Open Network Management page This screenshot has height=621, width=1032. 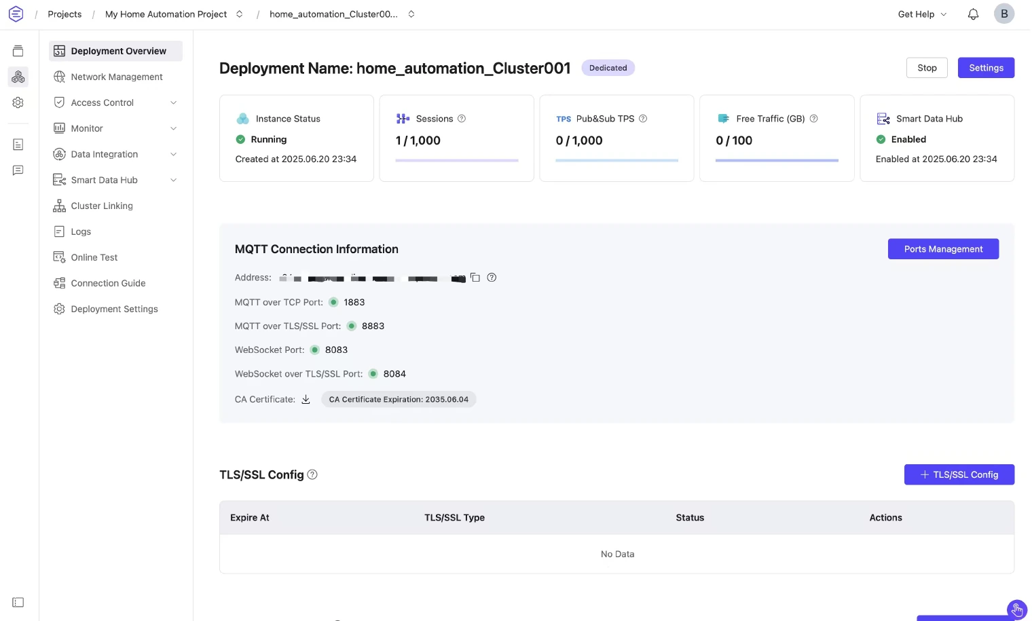116,77
